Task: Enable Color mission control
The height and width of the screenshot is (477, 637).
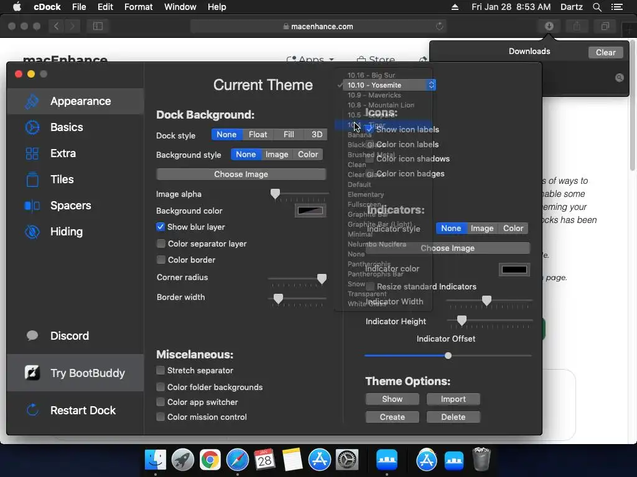Action: pyautogui.click(x=160, y=417)
